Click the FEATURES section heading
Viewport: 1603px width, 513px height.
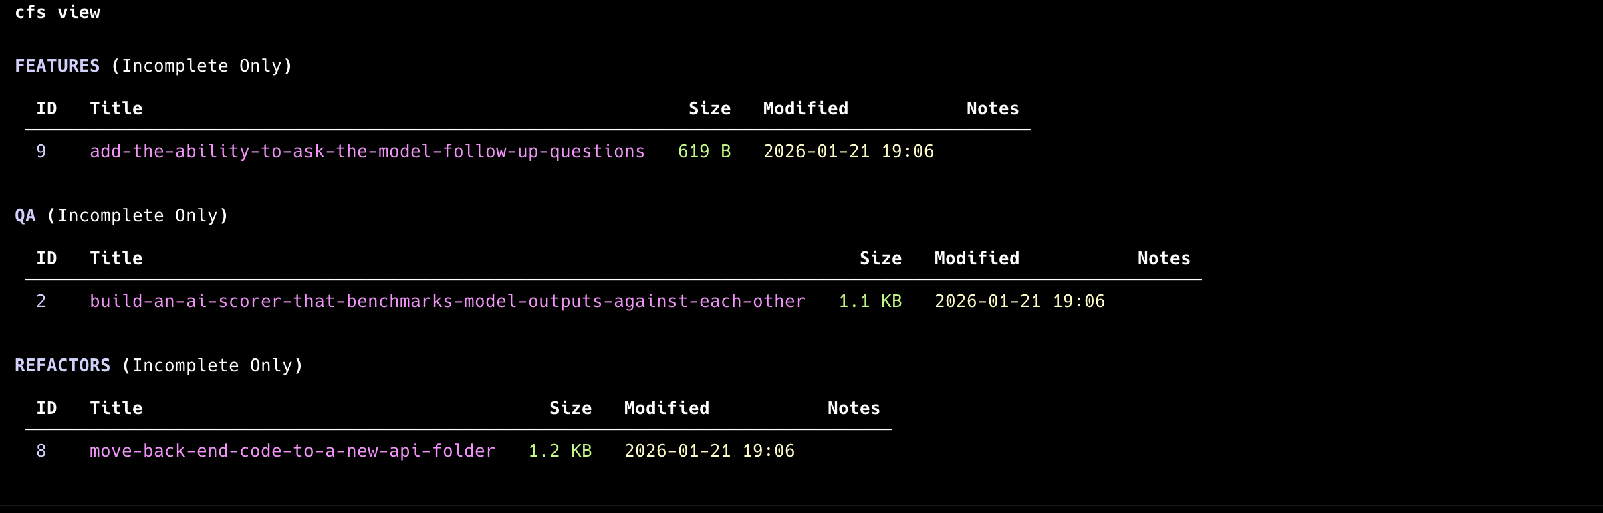(57, 66)
